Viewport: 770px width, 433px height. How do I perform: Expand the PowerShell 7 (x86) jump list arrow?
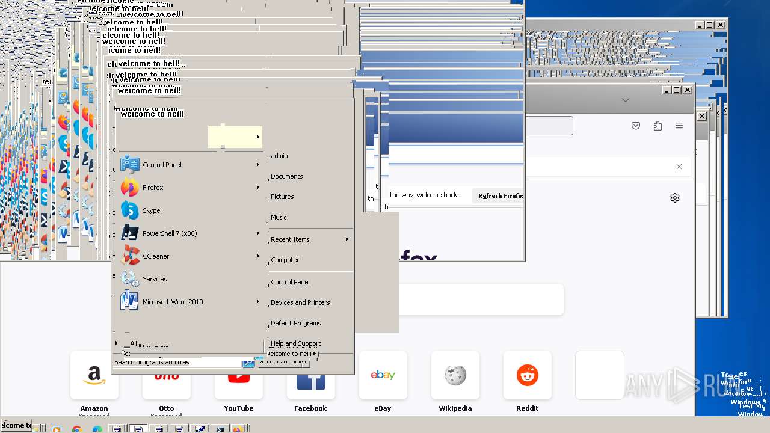(258, 233)
